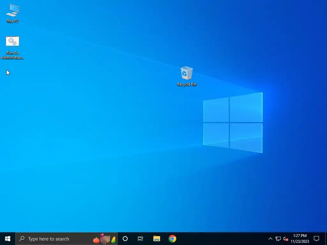The image size is (327, 245).
Task: Launch Google Chrome from the taskbar
Action: tap(172, 239)
